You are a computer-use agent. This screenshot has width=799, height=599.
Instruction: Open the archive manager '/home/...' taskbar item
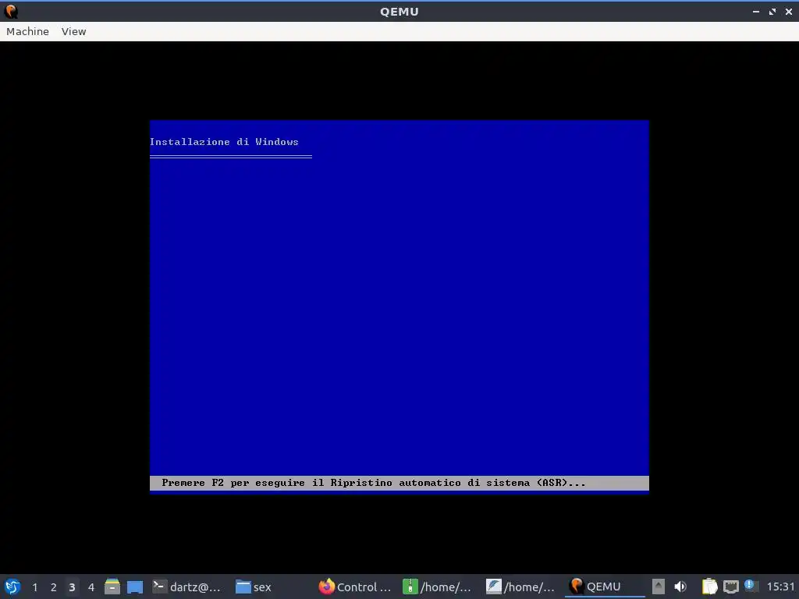point(437,587)
